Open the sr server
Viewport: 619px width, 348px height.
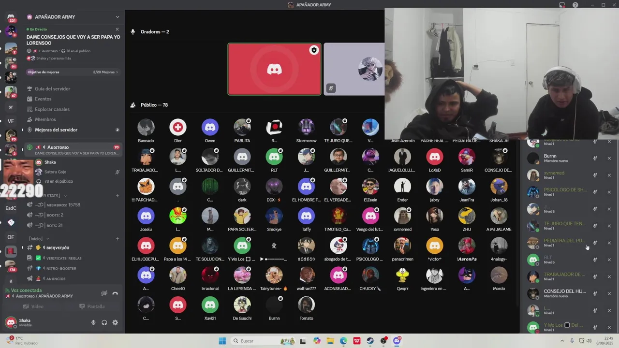11,107
